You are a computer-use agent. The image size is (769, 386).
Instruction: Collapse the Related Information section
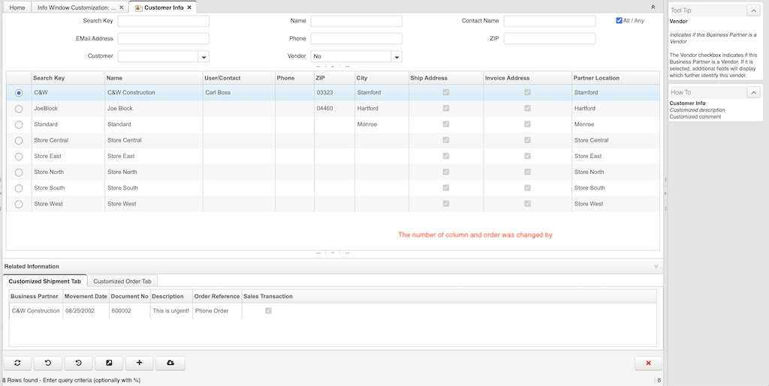tap(656, 266)
